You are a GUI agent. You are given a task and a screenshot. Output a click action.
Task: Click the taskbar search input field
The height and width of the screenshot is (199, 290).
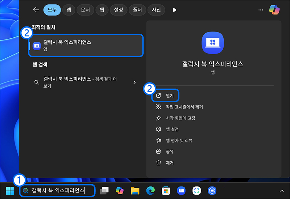click(58, 191)
